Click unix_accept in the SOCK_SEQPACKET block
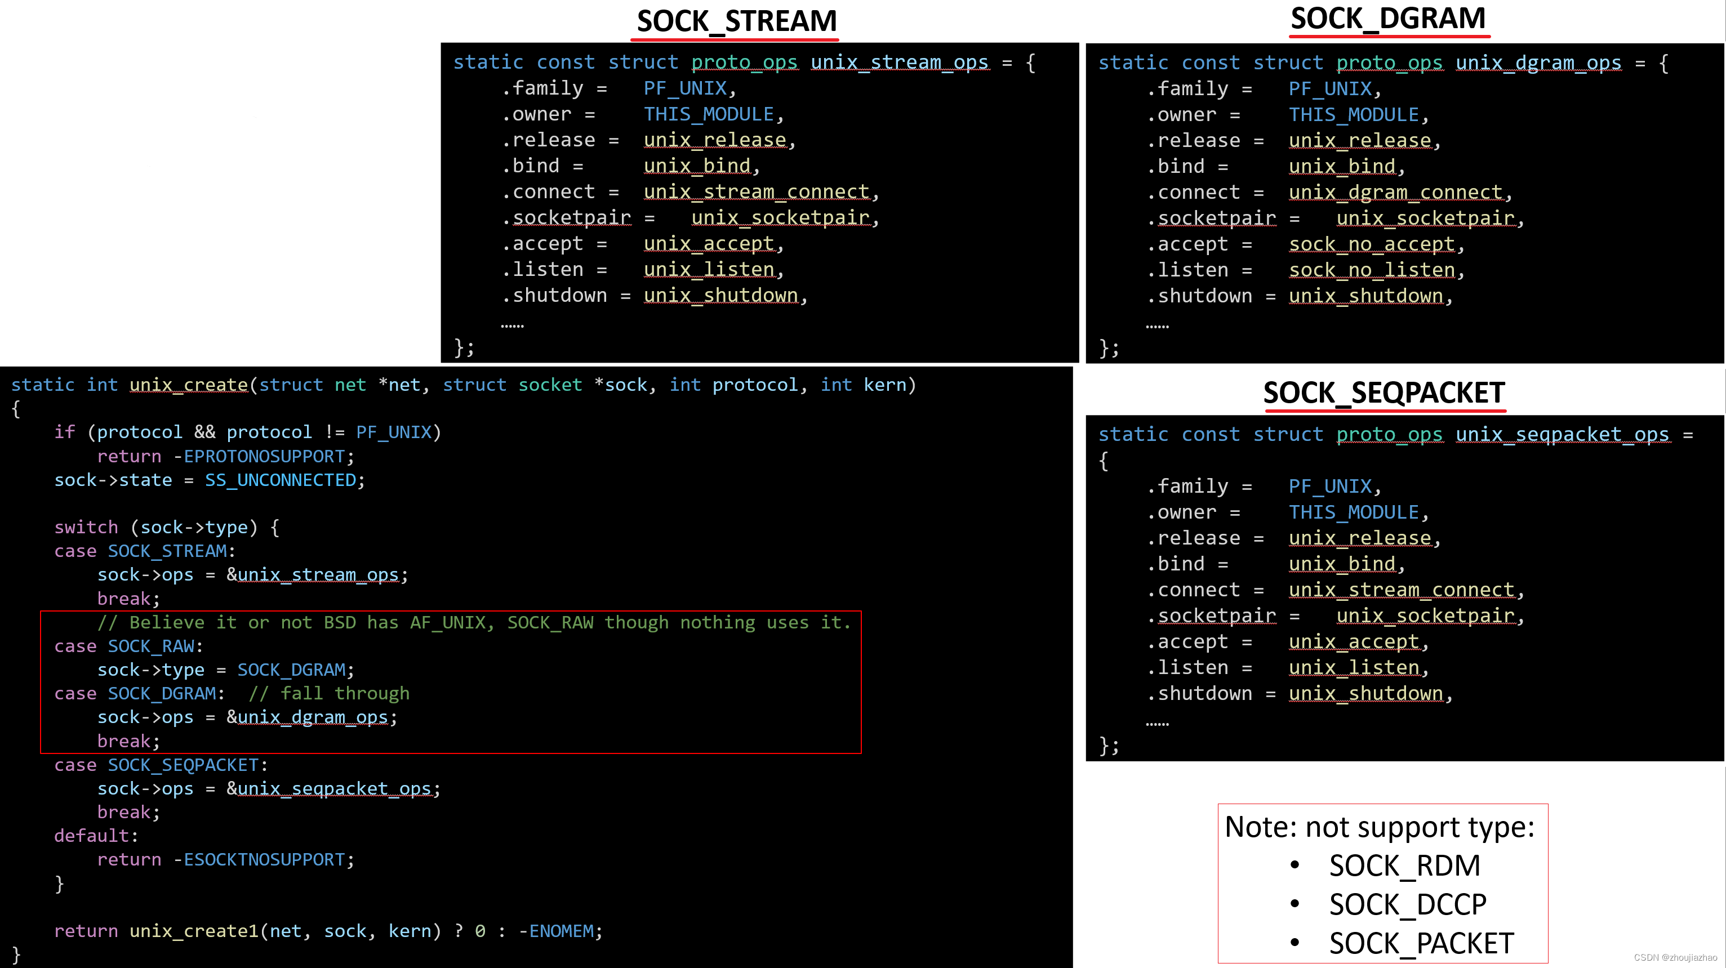 click(x=1354, y=642)
